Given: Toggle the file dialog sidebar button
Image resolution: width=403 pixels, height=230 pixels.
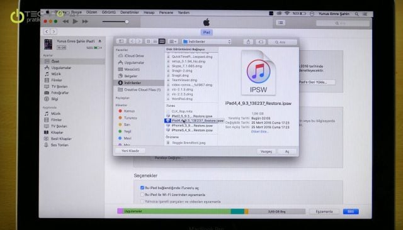Looking at the screenshot, I should 121,41.
